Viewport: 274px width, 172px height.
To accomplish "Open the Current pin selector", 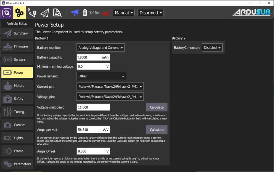I will tap(110, 86).
